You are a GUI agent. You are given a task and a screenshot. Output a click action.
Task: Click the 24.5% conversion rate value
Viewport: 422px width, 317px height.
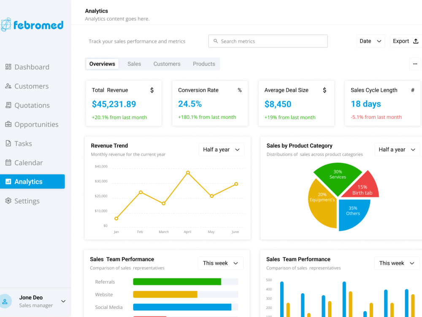click(190, 104)
